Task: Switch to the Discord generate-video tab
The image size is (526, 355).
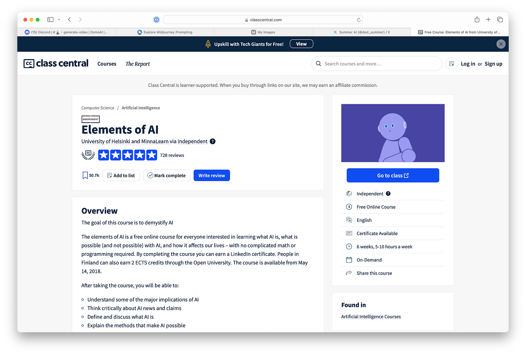Action: coord(66,32)
